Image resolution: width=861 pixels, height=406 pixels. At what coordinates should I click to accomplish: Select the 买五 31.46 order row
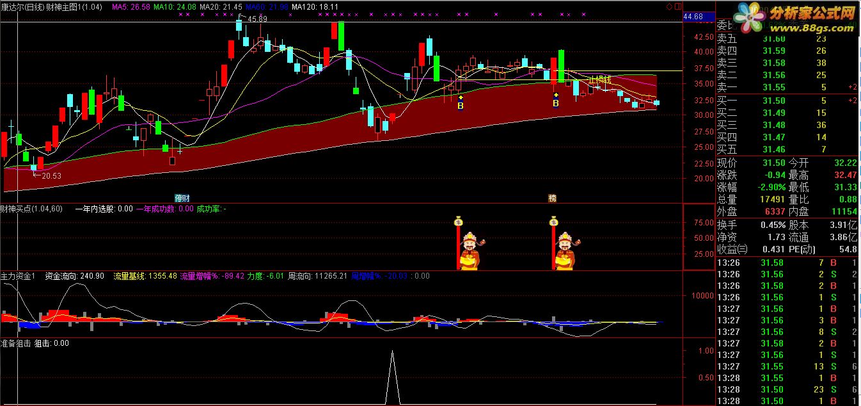pyautogui.click(x=788, y=149)
